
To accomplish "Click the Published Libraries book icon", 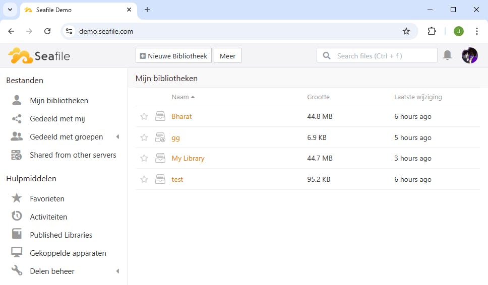I will [17, 235].
